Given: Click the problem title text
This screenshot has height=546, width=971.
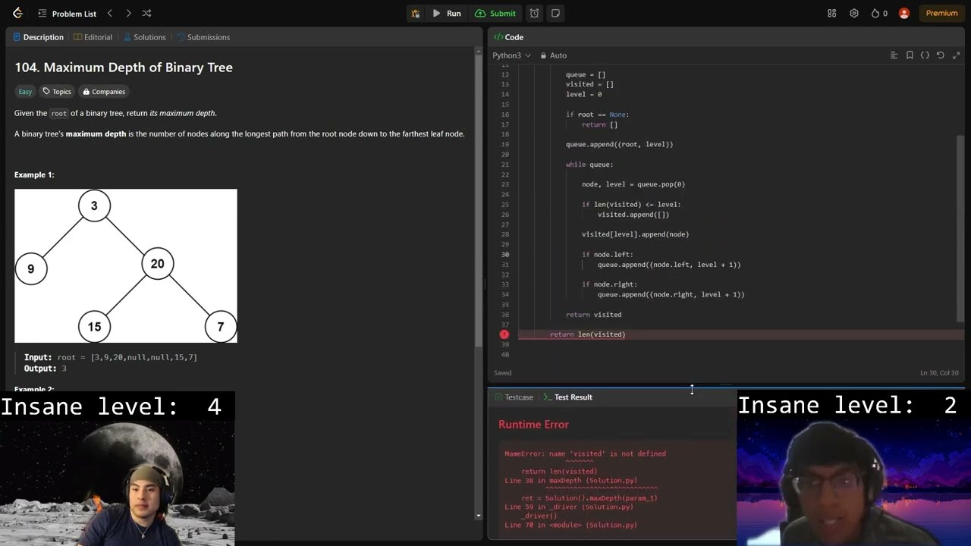Looking at the screenshot, I should click(124, 67).
